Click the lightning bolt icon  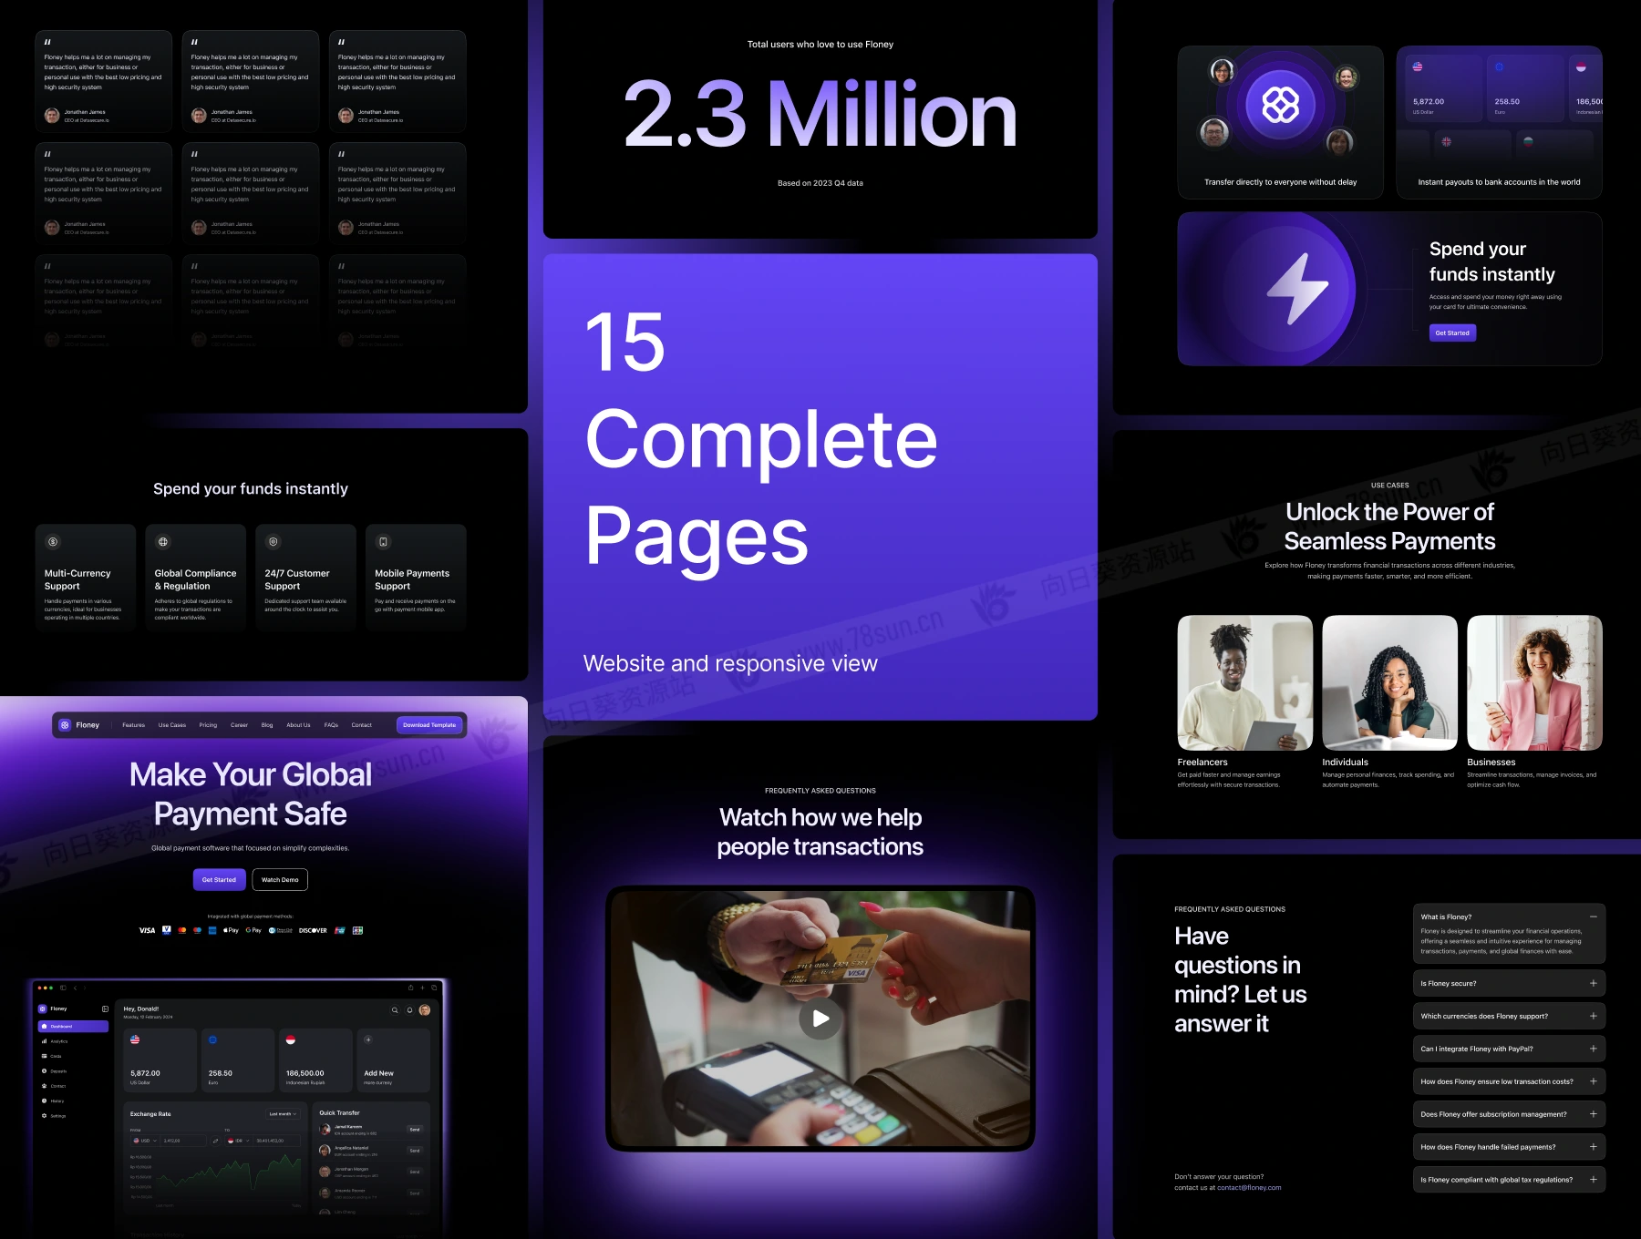click(1297, 290)
